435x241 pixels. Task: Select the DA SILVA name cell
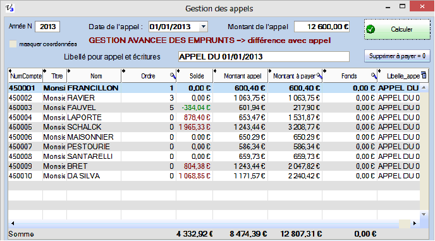point(94,176)
